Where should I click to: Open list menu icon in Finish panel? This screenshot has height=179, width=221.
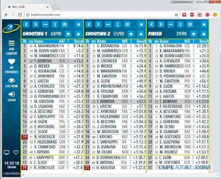pos(190,24)
